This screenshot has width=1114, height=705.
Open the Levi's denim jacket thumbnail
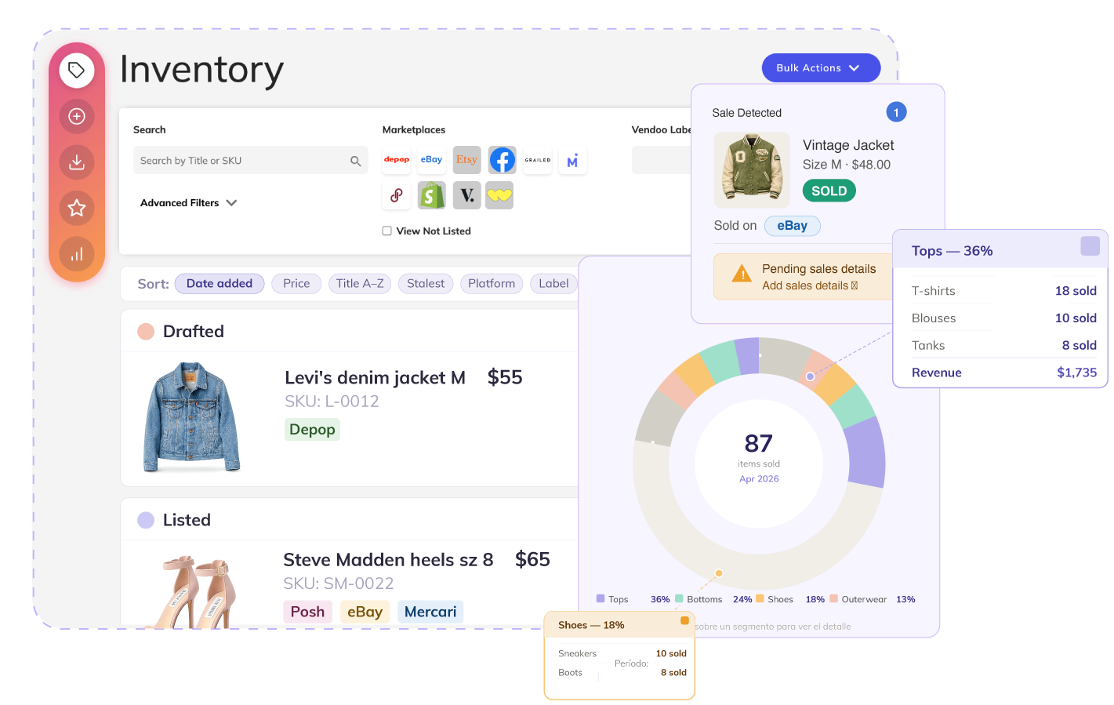[x=192, y=417]
